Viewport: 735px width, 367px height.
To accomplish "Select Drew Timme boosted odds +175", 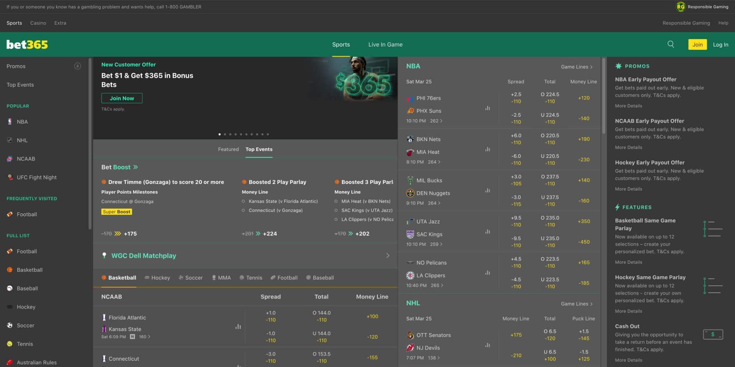I will tap(130, 234).
